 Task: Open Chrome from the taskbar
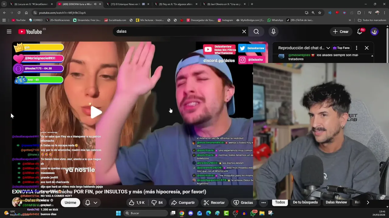coord(181,213)
